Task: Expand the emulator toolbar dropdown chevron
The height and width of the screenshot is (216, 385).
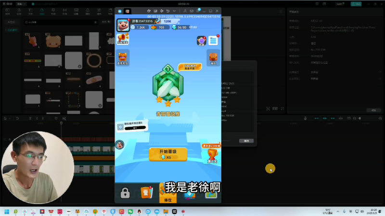Action: (174, 11)
